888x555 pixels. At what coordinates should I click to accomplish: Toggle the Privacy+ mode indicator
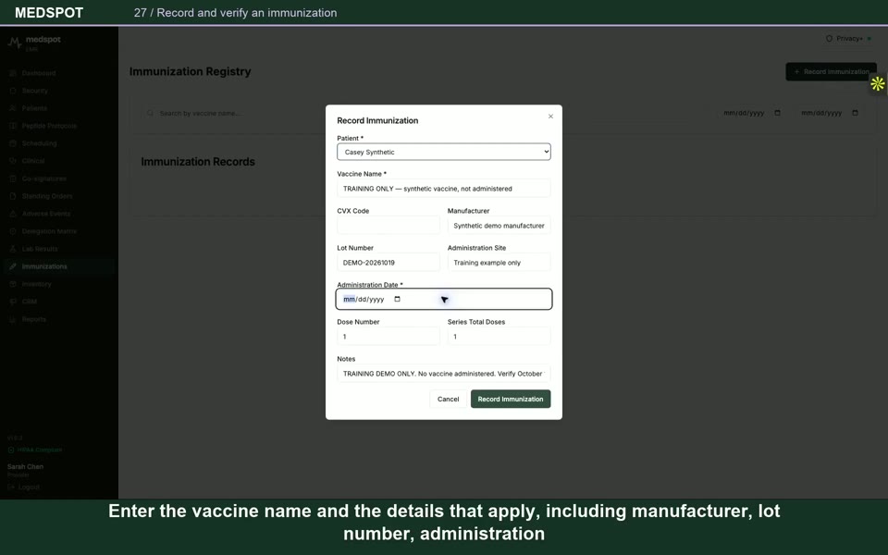coord(869,39)
